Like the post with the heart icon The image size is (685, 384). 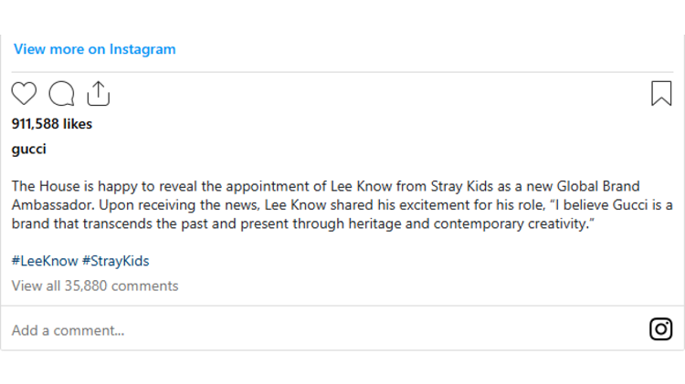[24, 93]
